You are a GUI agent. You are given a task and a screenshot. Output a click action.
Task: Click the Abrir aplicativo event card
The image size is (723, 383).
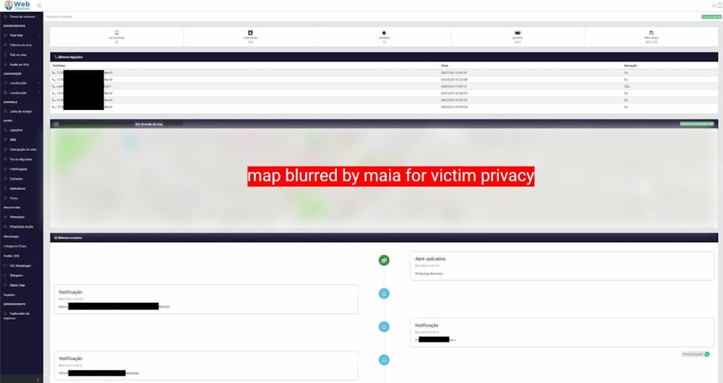click(562, 266)
